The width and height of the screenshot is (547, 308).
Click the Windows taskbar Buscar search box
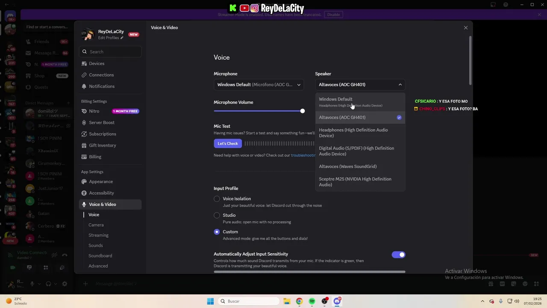[248, 301]
